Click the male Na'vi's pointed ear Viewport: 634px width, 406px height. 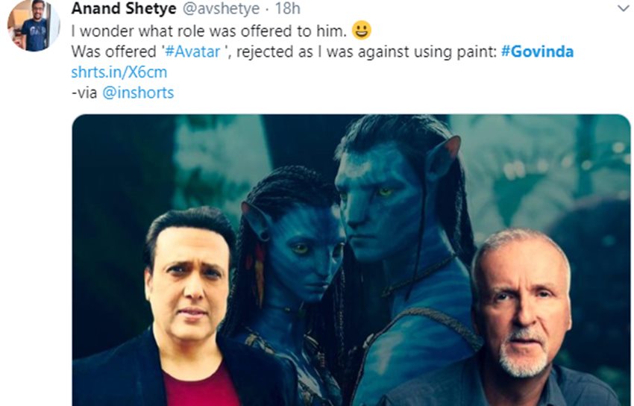coord(443,157)
